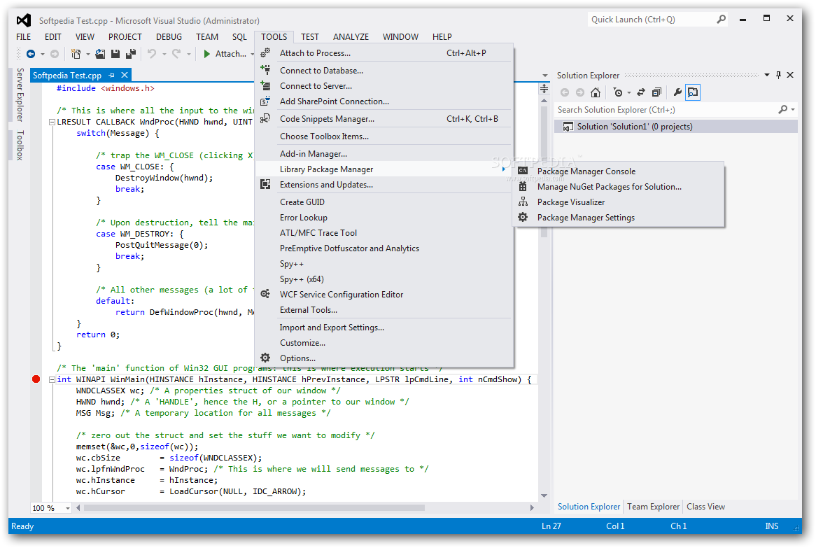816x548 pixels.
Task: Click the Open File toolbar icon
Action: click(101, 54)
